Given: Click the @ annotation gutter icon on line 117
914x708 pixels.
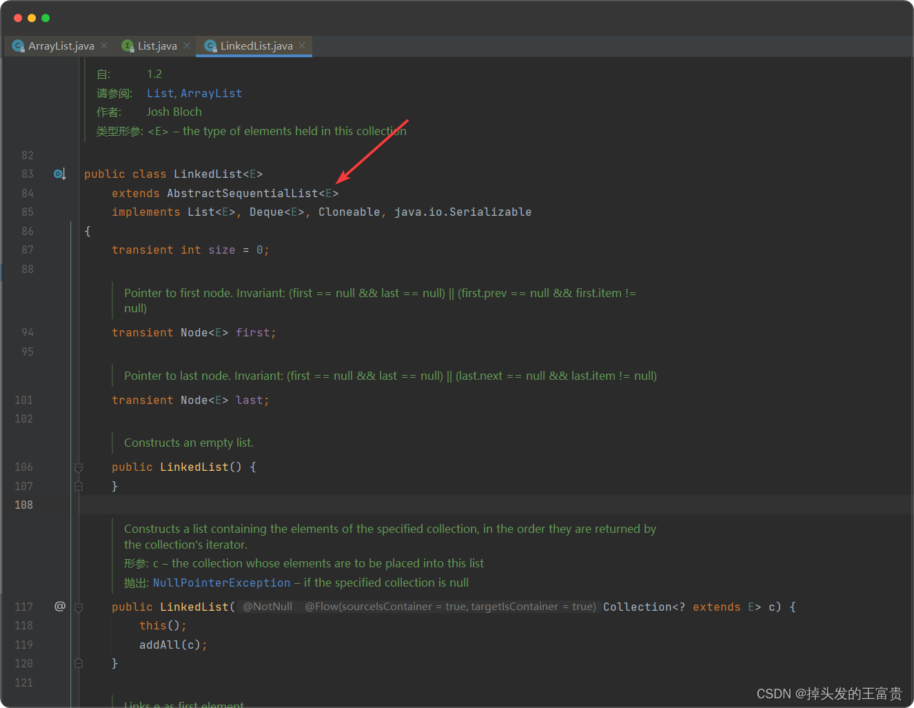Looking at the screenshot, I should 60,606.
